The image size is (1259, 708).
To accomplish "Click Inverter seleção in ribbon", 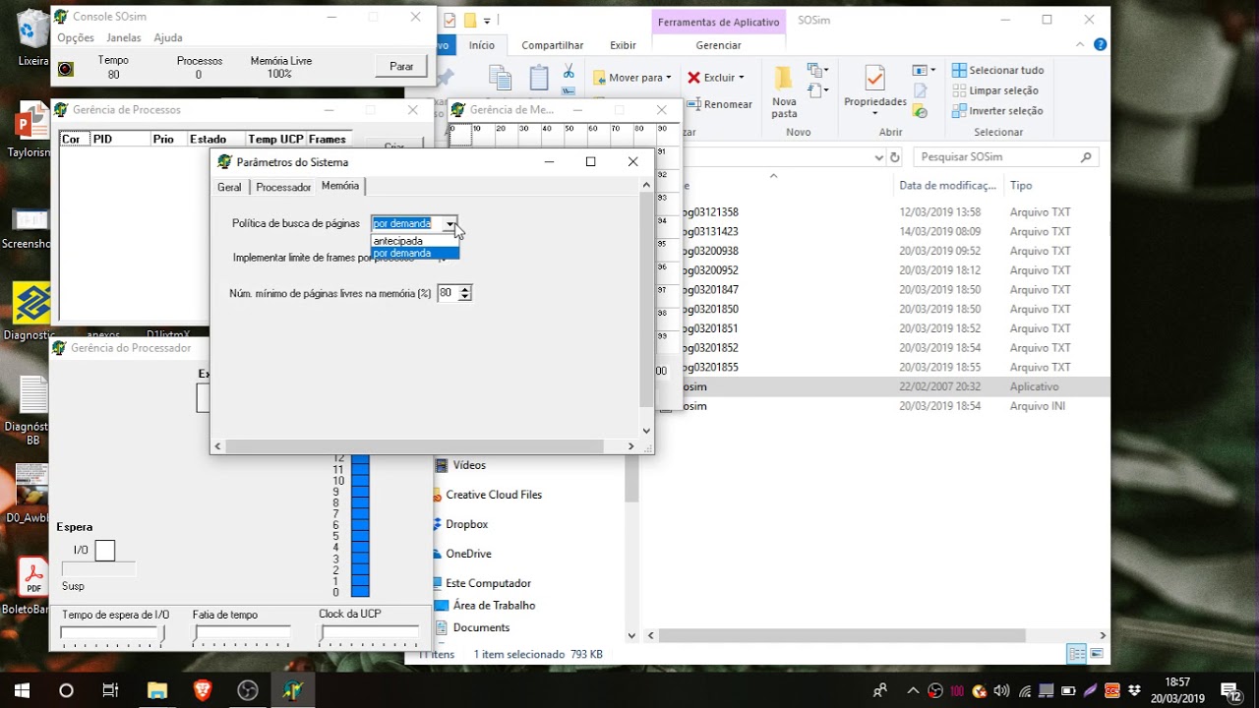I will click(997, 111).
